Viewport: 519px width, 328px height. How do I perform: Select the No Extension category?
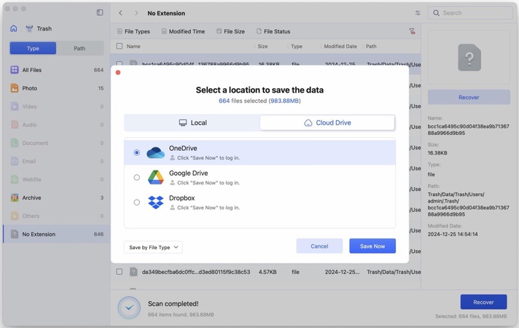[56, 234]
